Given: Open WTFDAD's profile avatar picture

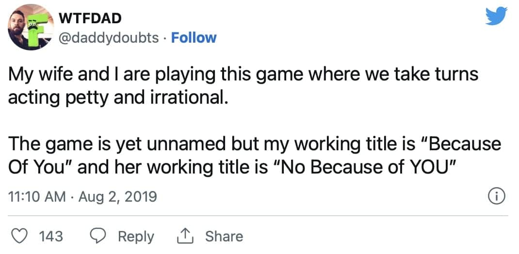Looking at the screenshot, I should [31, 27].
